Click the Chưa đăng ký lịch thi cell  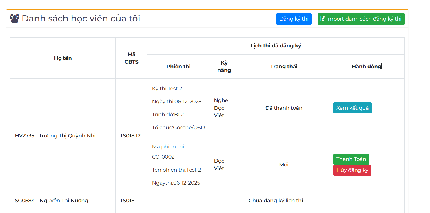276,201
